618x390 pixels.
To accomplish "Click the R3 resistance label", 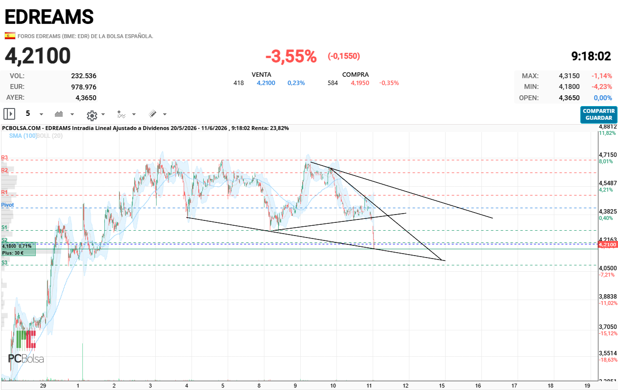I will [x=4, y=157].
